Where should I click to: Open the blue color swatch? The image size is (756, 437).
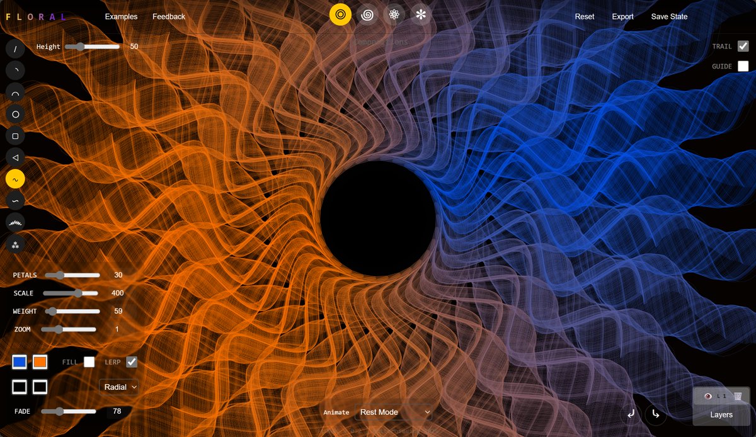click(x=20, y=362)
